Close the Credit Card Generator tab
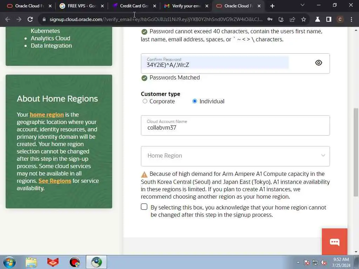Viewport: 359px width, 269px height. tap(155, 6)
